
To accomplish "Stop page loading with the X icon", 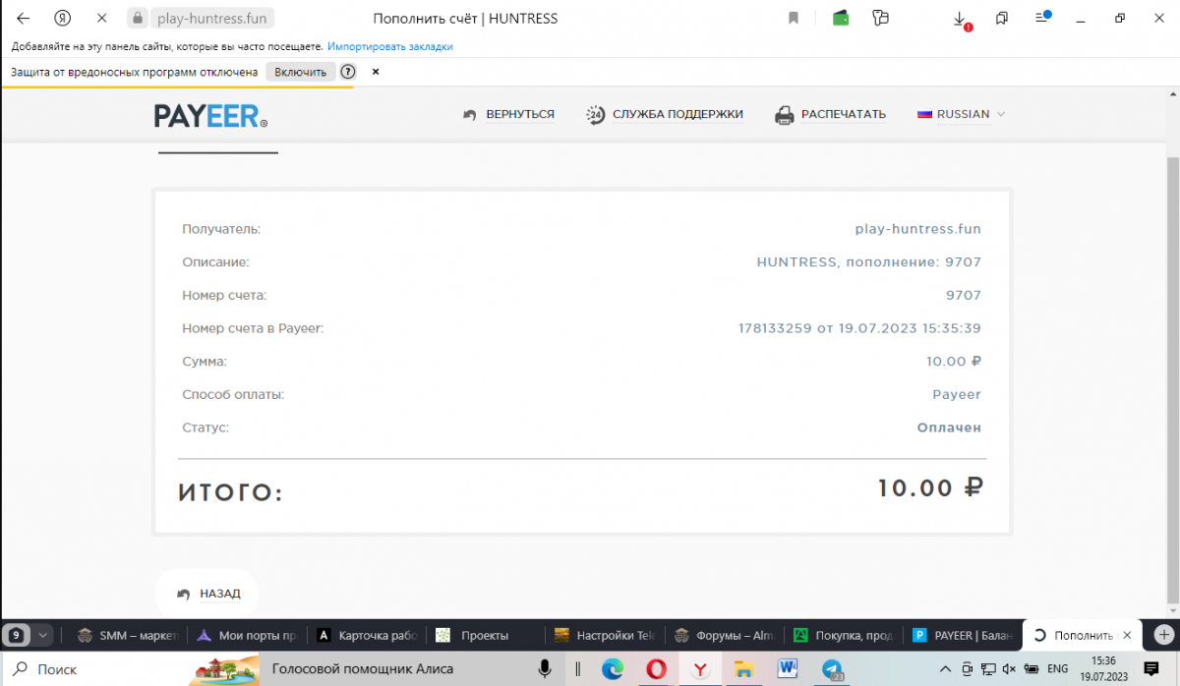I will pos(101,19).
